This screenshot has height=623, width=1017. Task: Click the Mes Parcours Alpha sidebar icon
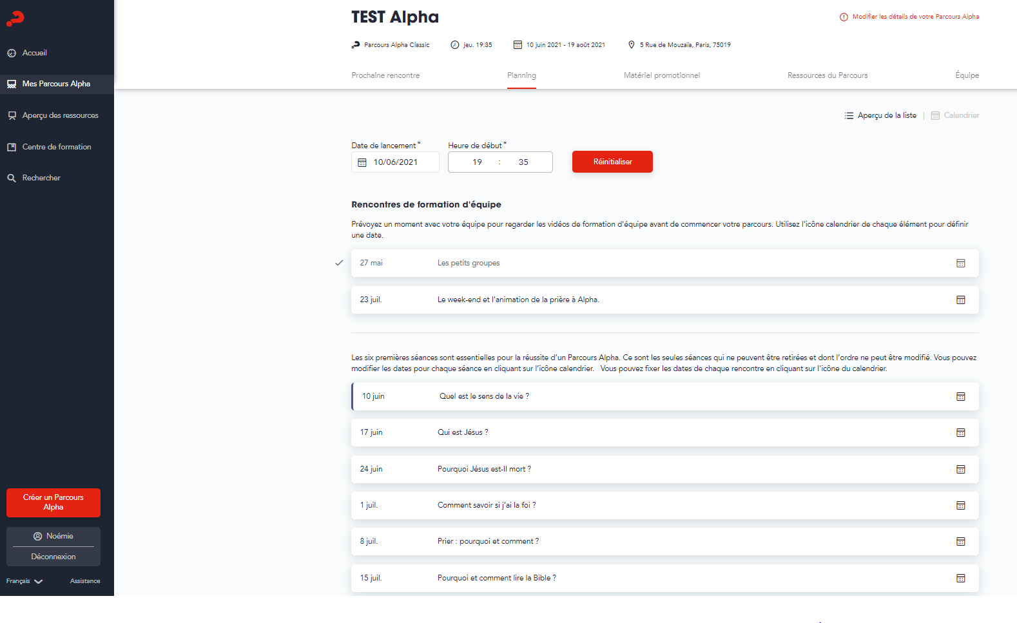pos(12,84)
